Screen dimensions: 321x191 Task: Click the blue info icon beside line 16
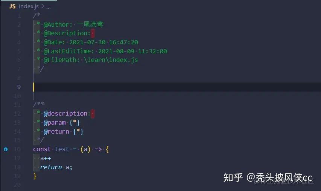tap(6, 149)
